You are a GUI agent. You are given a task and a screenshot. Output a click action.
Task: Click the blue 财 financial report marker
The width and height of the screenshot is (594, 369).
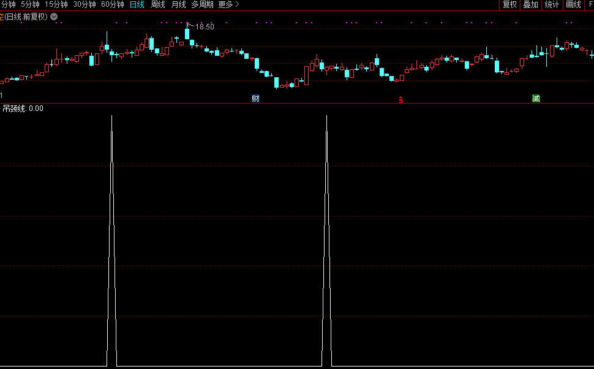255,99
